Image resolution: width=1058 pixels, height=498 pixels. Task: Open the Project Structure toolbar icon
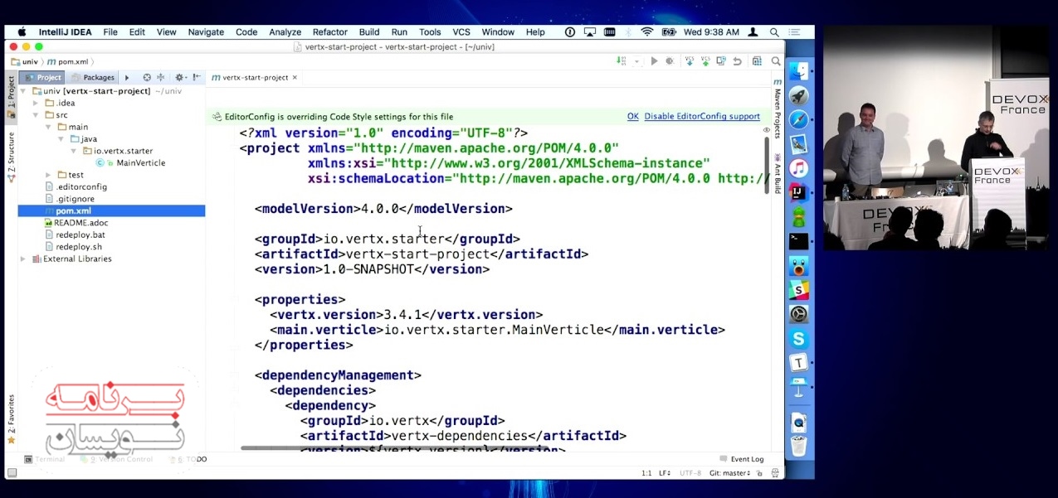(x=757, y=61)
